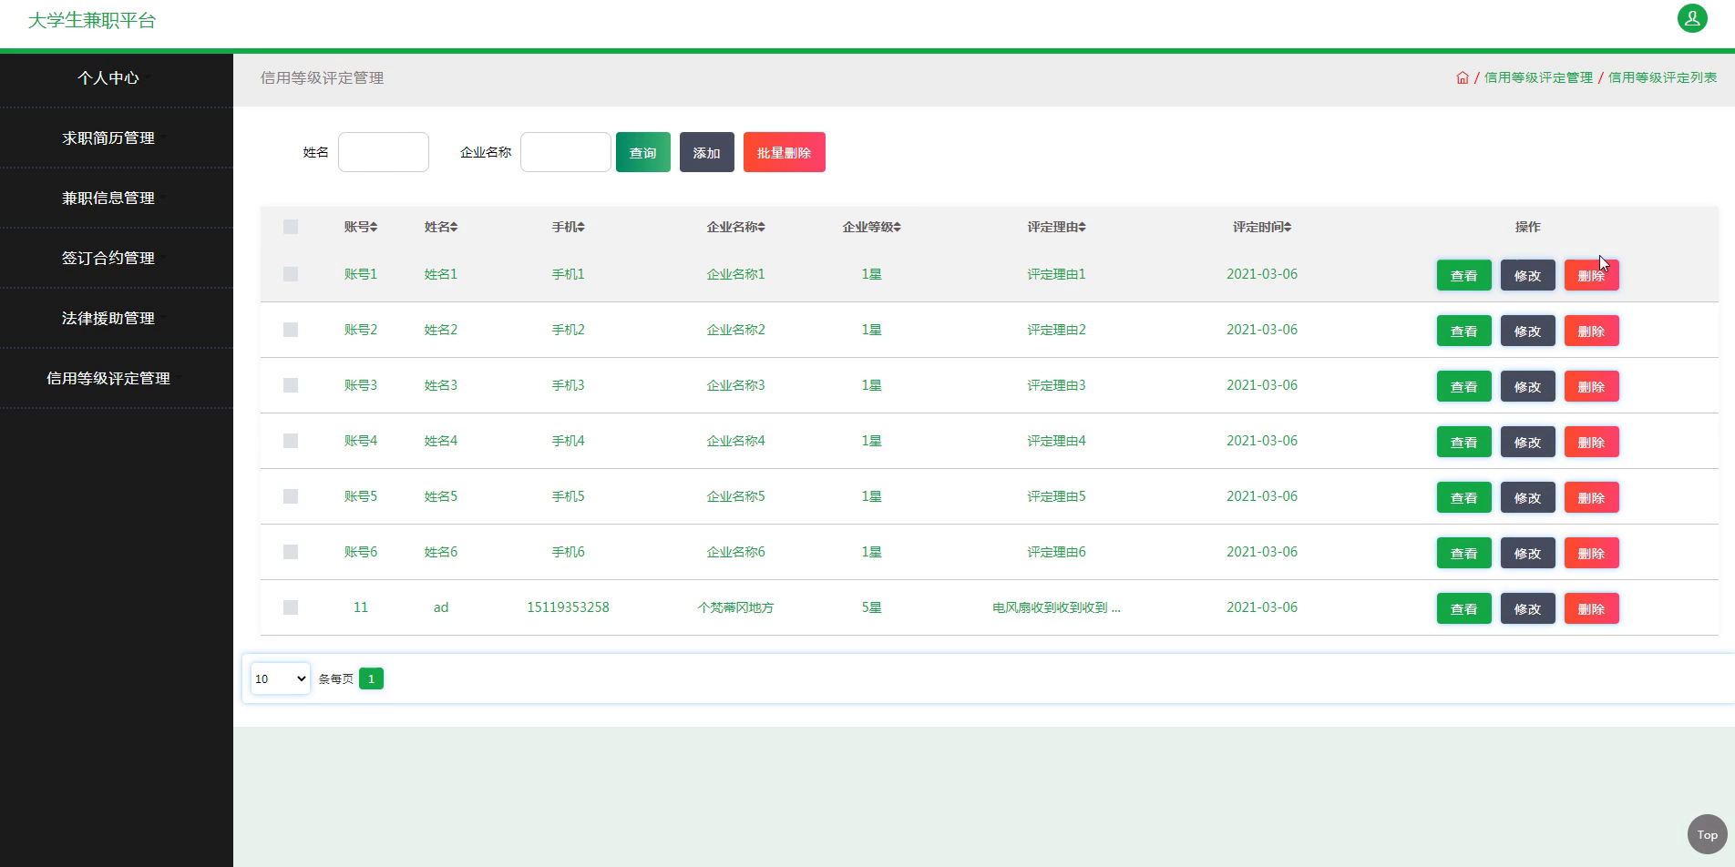Click 删除 for the ad row

pos(1592,608)
